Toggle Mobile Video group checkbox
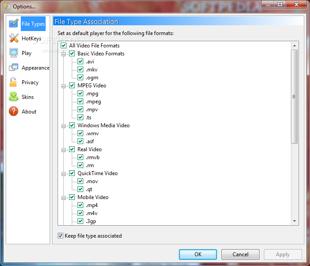 pyautogui.click(x=72, y=197)
